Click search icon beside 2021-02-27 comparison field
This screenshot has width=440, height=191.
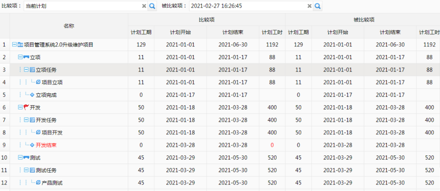click(x=317, y=6)
